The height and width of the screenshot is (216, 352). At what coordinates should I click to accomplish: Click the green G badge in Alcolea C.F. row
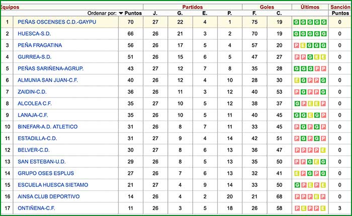[296, 103]
